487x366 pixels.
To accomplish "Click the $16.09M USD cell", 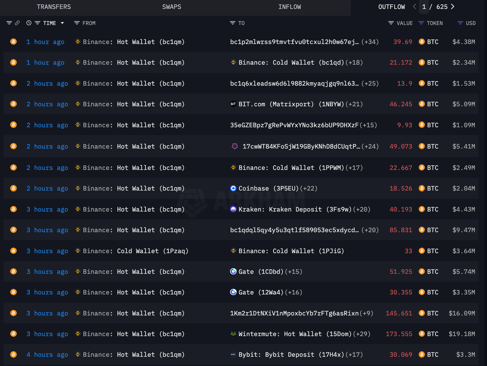I will [x=462, y=313].
